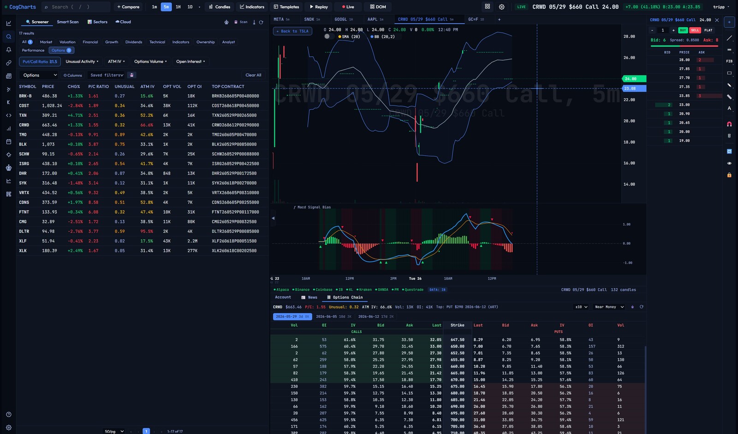Refresh the screener results
Image resolution: width=738 pixels, height=434 pixels.
pyautogui.click(x=261, y=22)
